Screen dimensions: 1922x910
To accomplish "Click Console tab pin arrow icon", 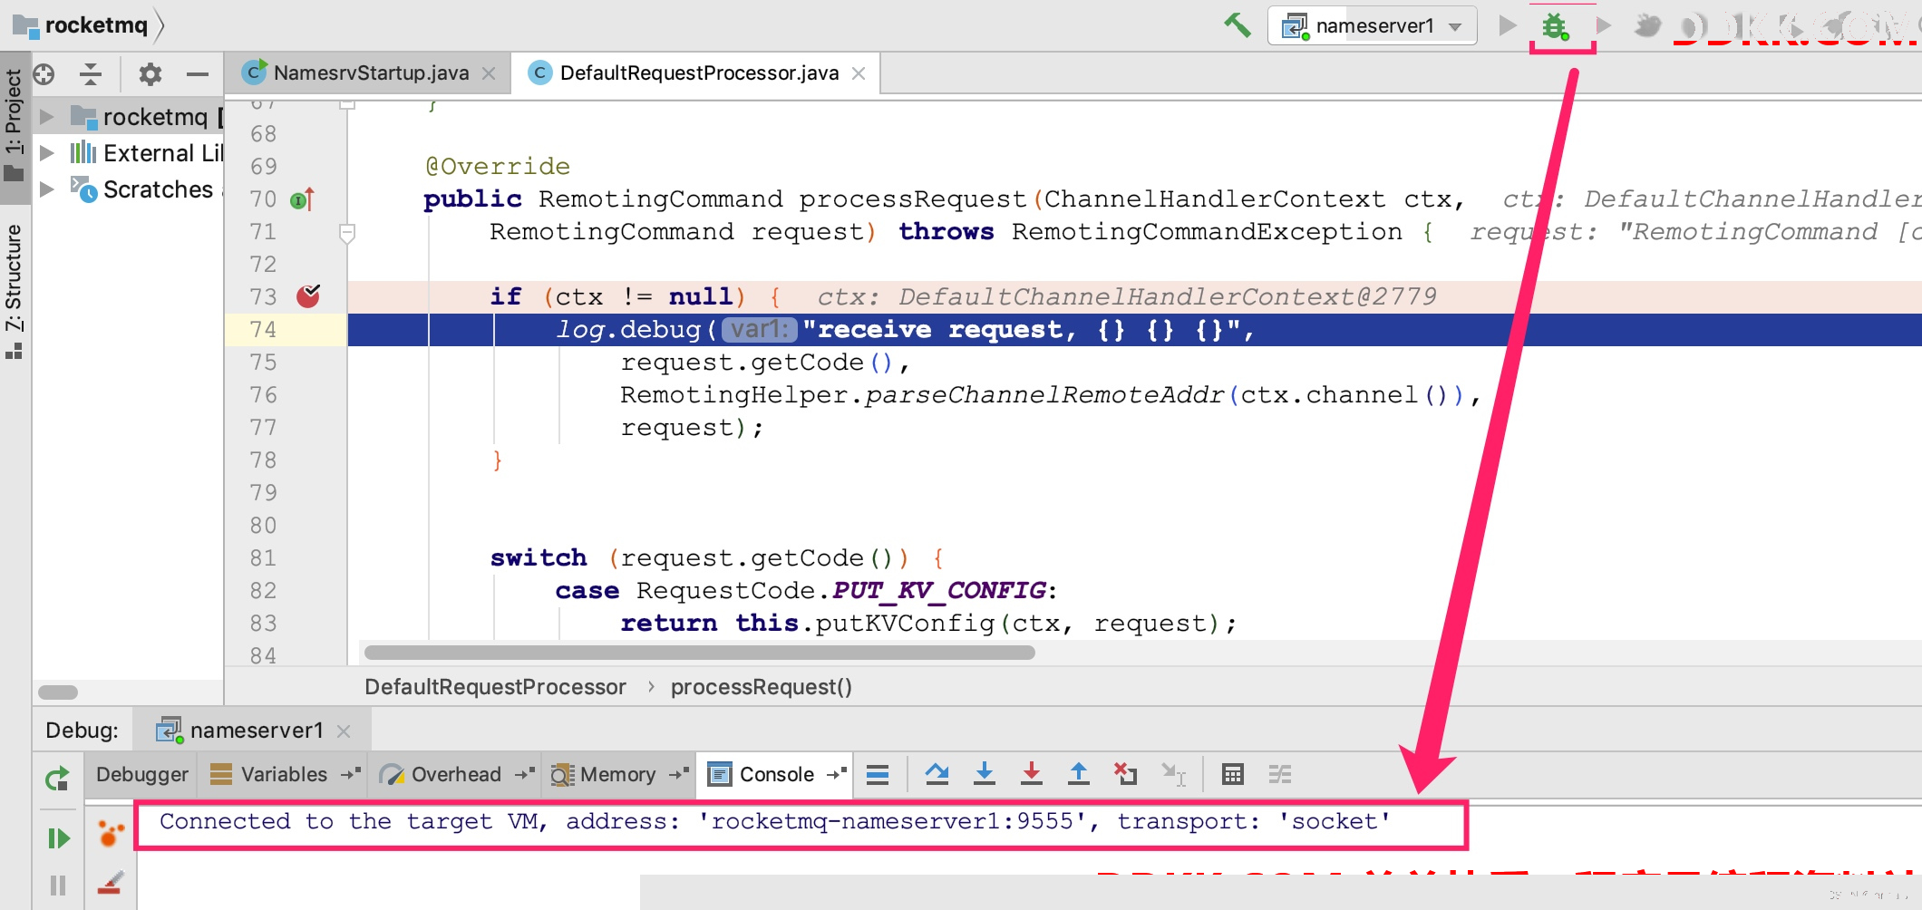I will coord(836,774).
